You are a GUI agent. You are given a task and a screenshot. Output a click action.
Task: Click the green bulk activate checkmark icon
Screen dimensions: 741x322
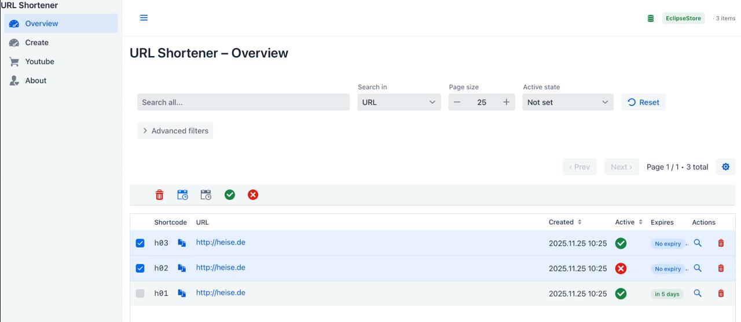tap(230, 195)
